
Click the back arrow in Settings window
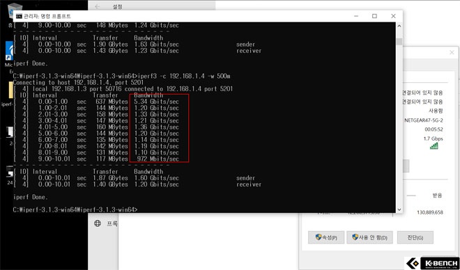[x=98, y=6]
